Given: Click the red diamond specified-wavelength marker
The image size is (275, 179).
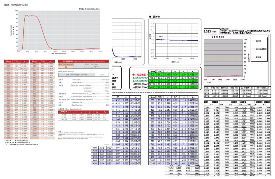Looking at the screenshot, I should click(x=133, y=75).
